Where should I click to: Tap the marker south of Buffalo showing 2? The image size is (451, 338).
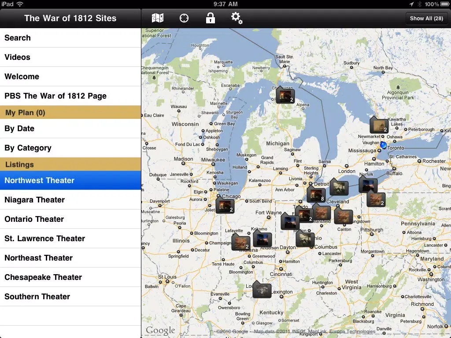coord(376,198)
